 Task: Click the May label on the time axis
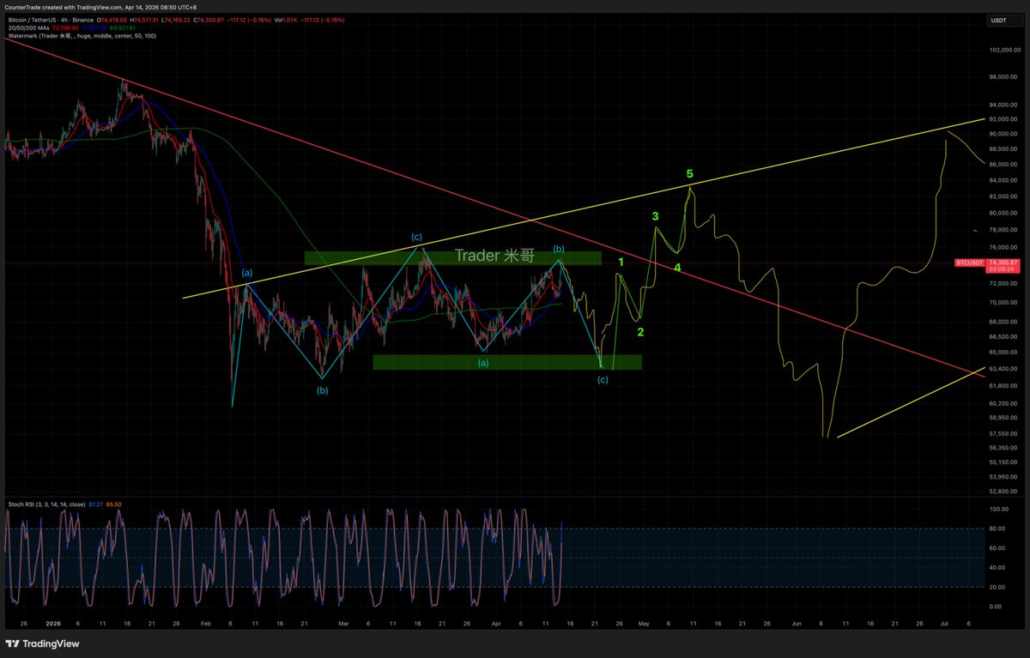point(645,624)
